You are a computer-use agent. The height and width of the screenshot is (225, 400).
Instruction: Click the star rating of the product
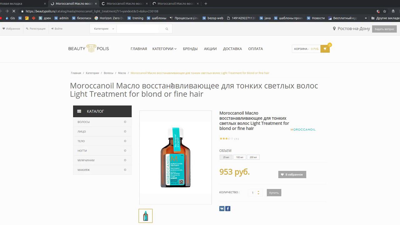click(226, 138)
